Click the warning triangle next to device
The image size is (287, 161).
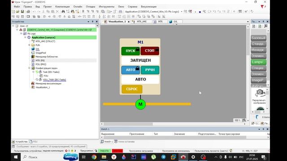click(21, 30)
